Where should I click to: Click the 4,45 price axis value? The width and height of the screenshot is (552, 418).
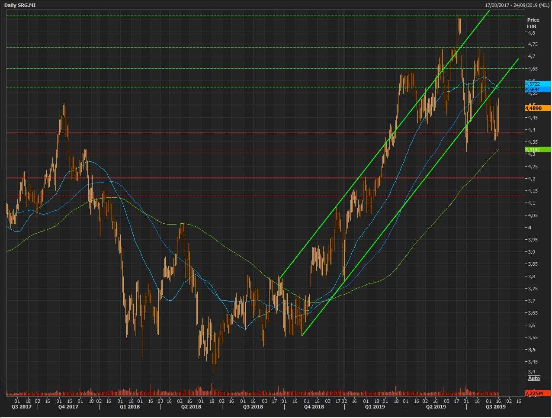click(533, 118)
